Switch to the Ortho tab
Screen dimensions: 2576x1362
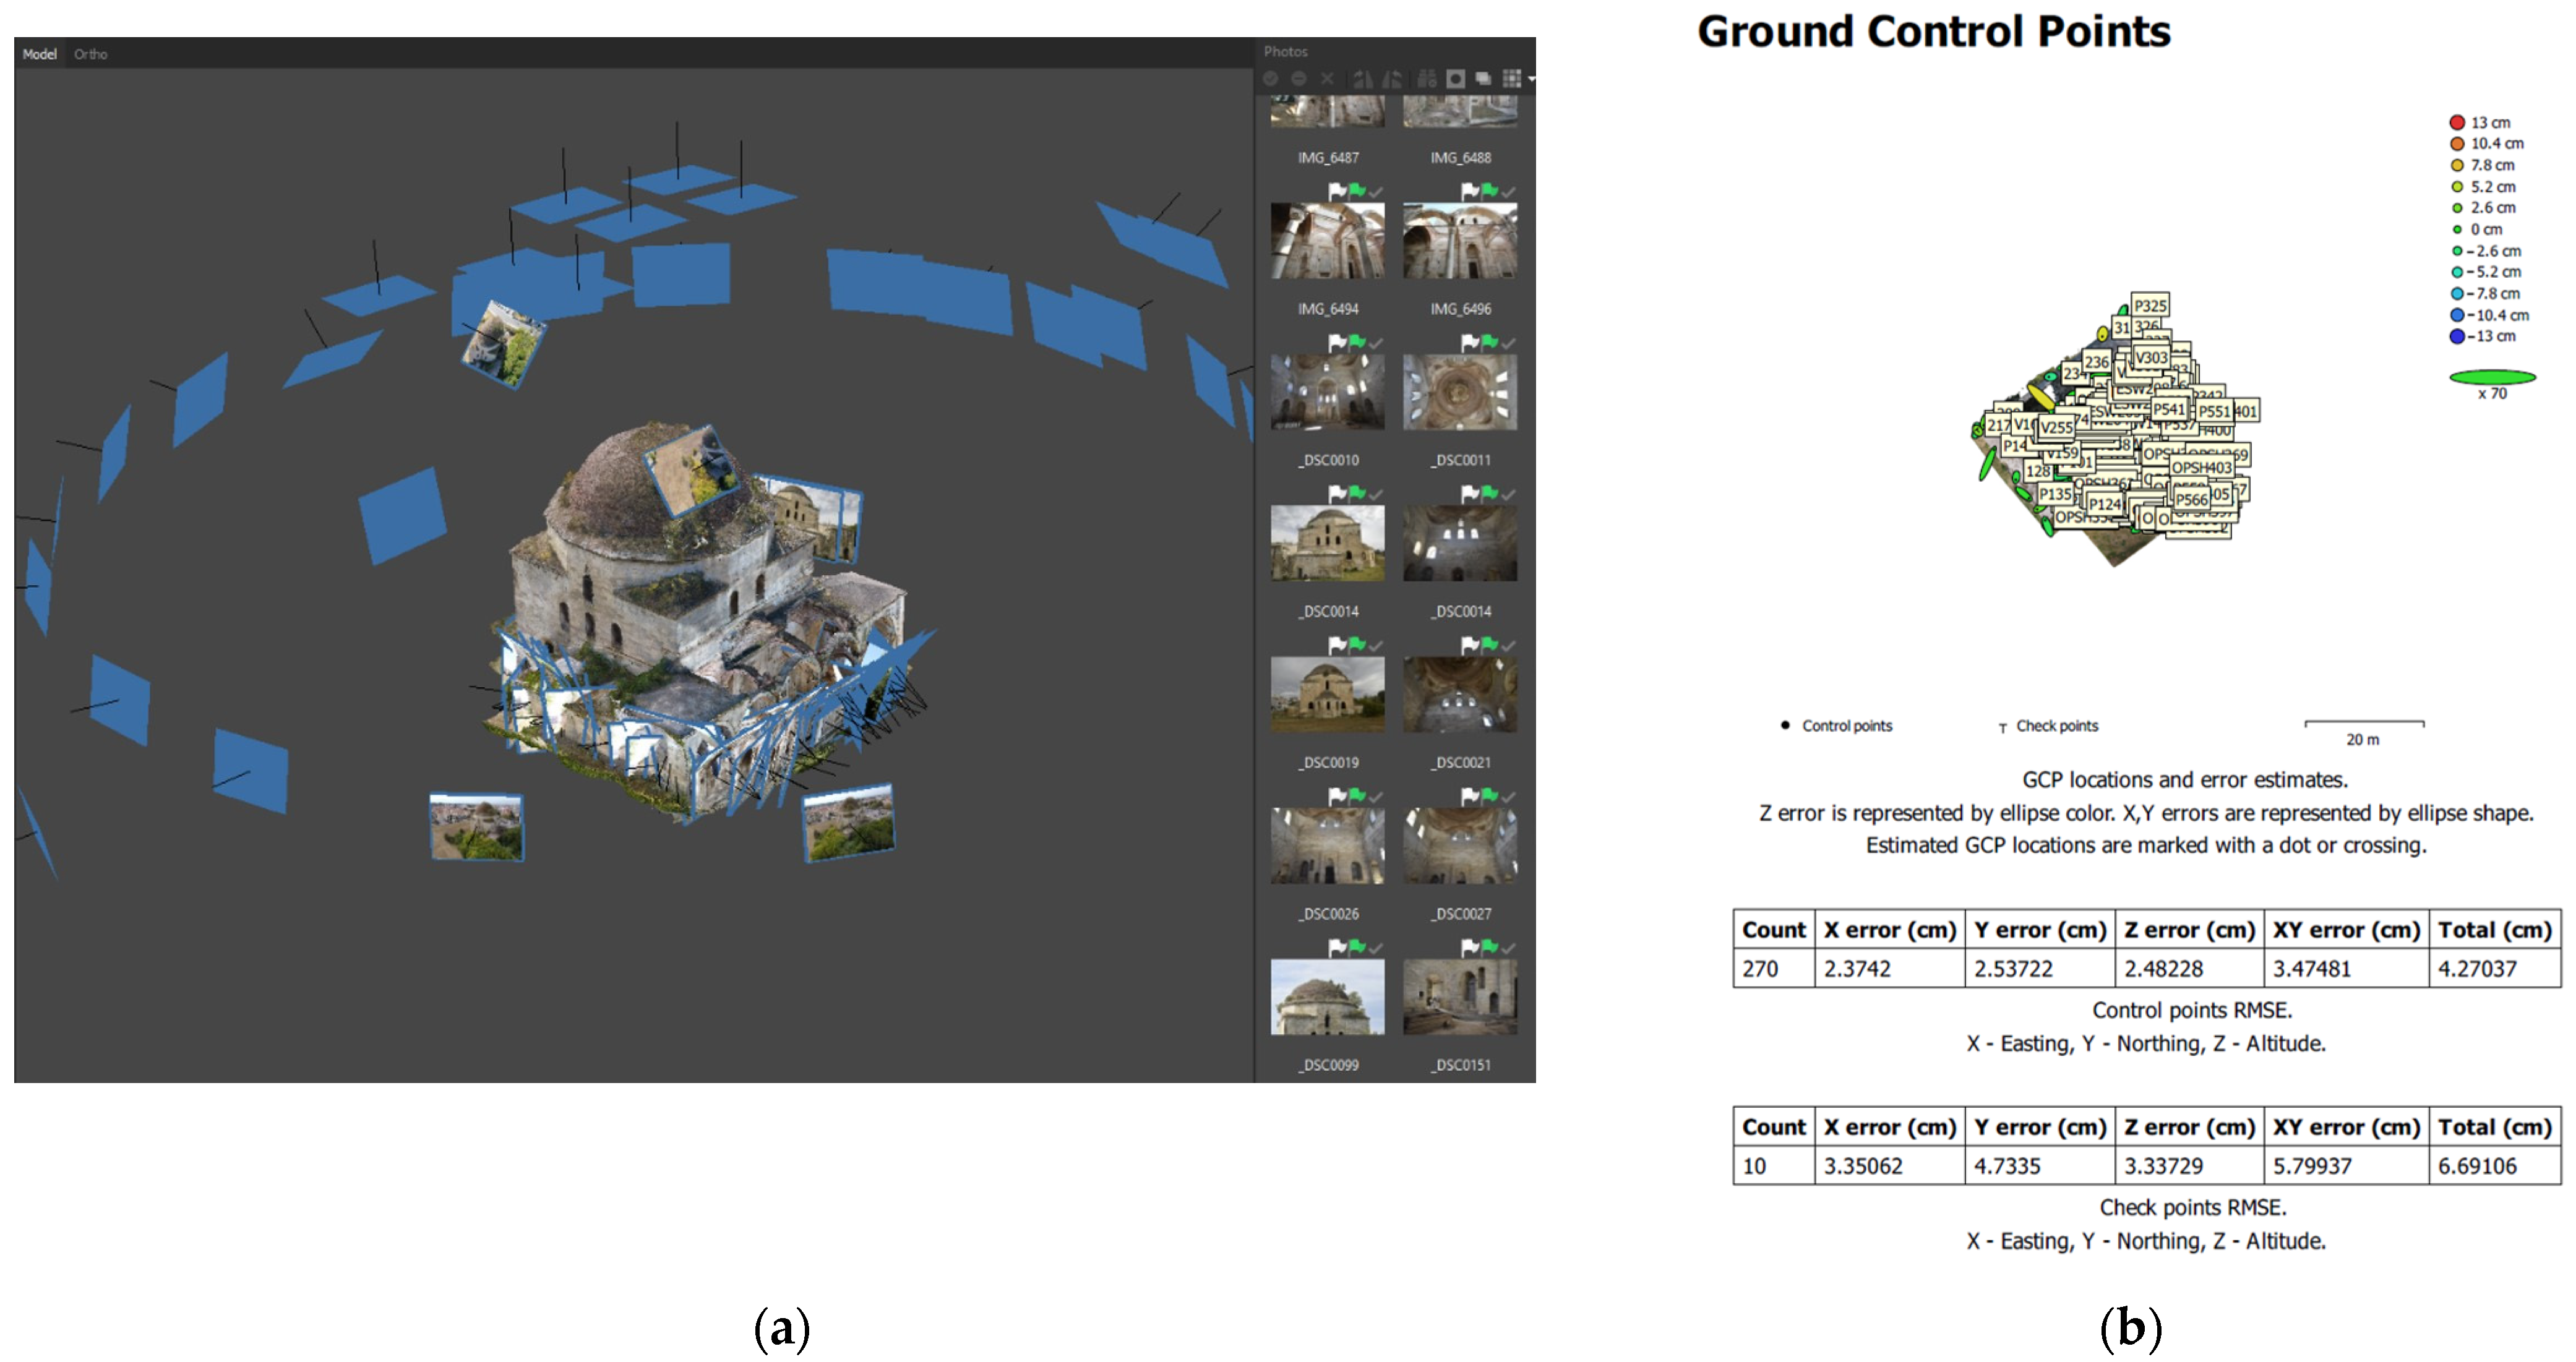[90, 54]
